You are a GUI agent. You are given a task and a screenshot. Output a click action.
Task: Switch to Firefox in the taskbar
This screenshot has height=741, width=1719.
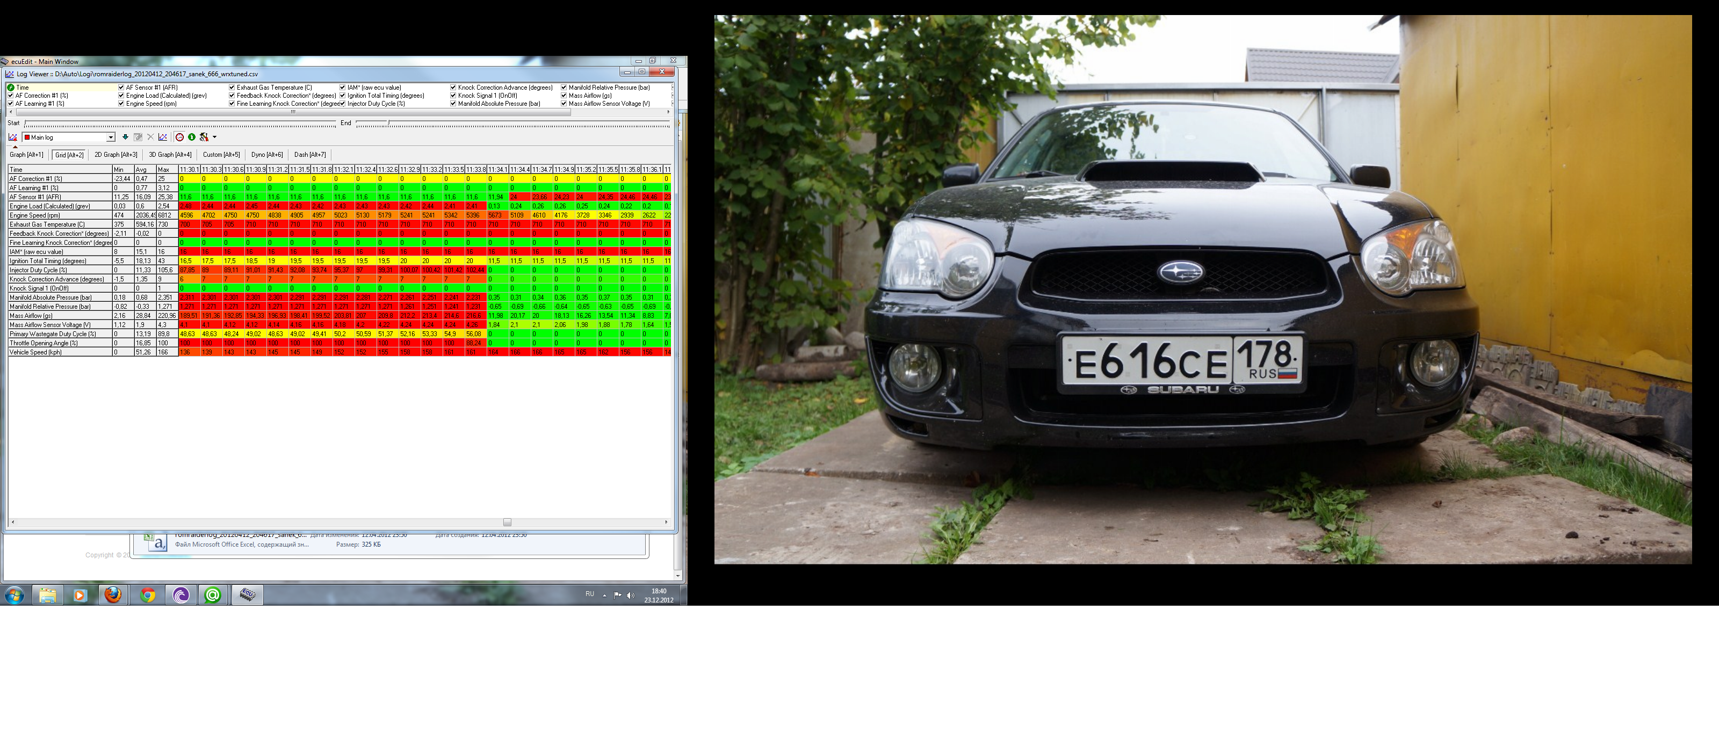click(113, 595)
